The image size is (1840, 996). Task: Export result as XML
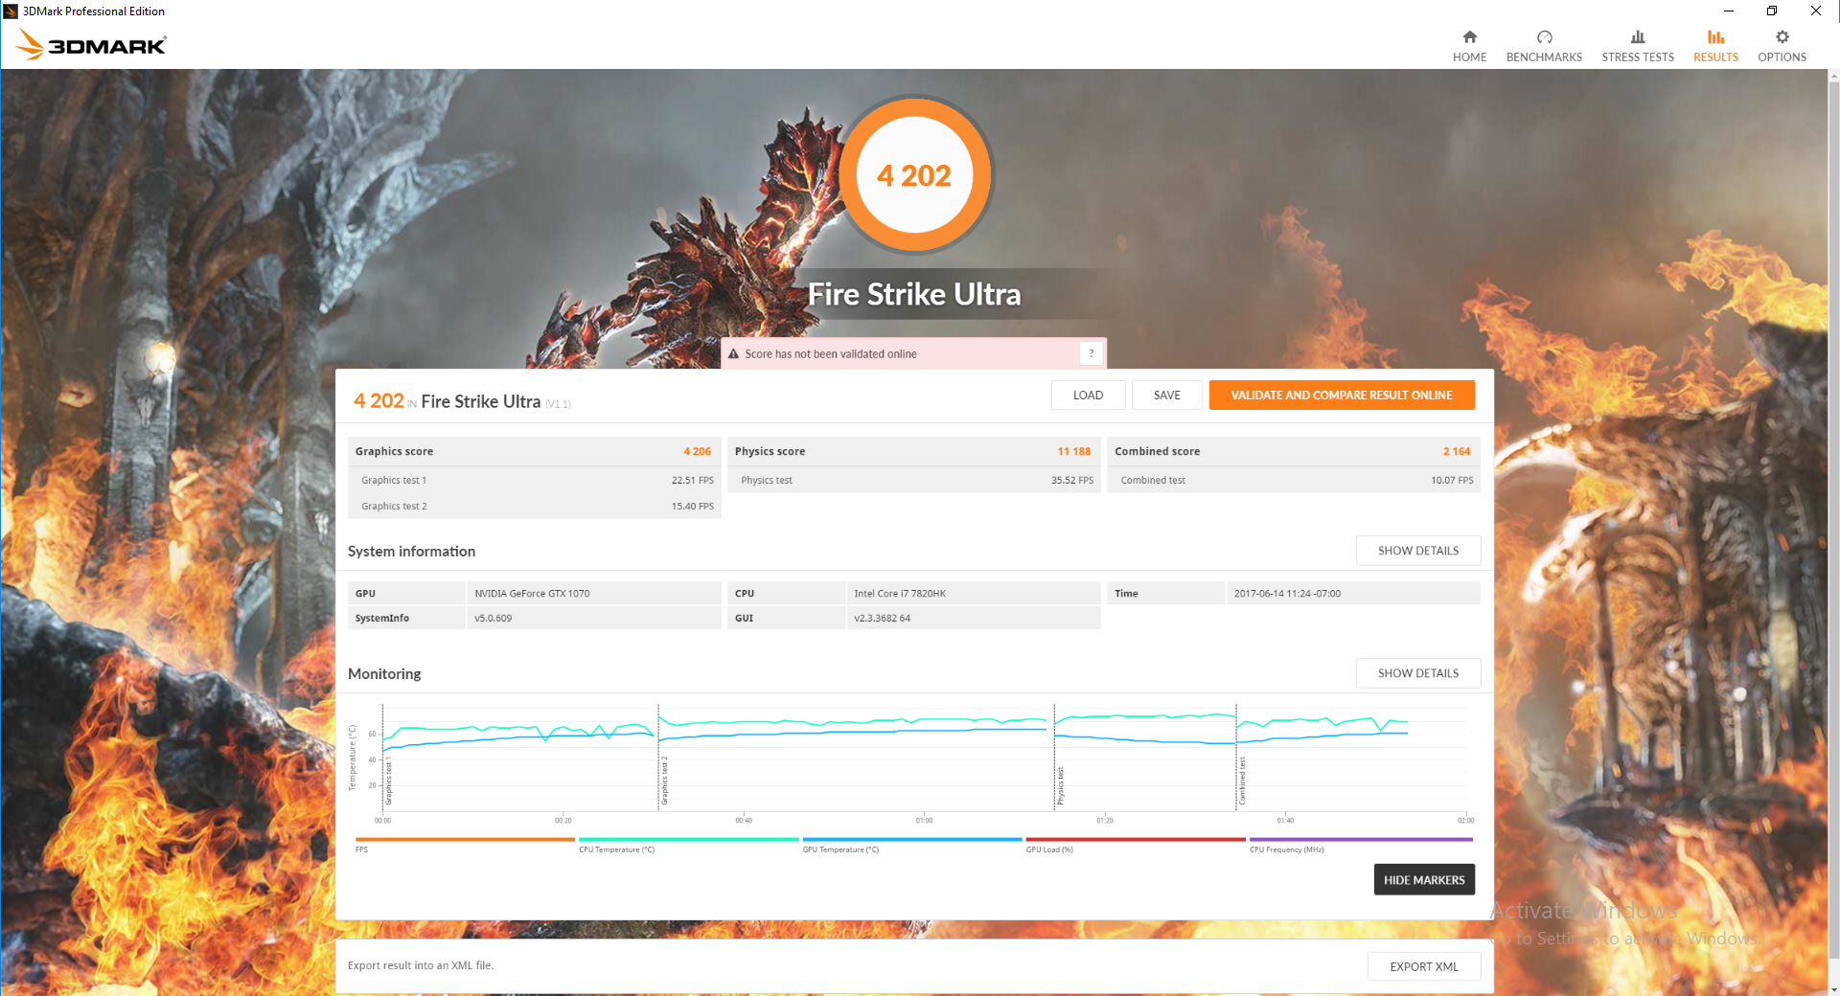(x=1424, y=966)
